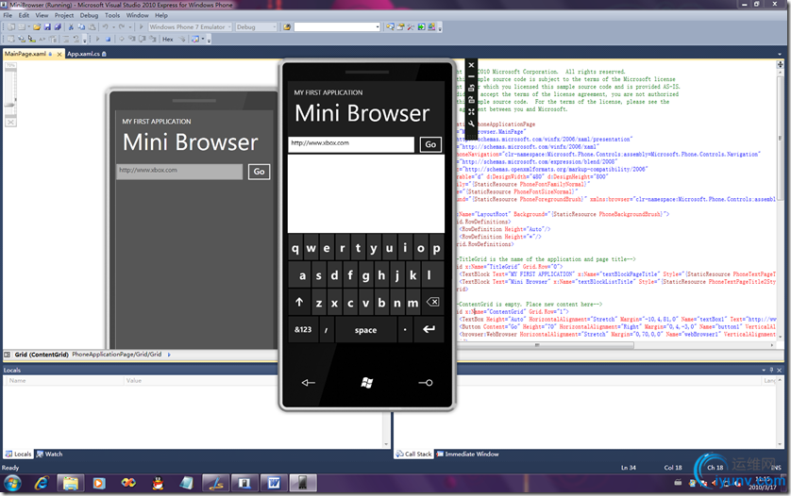Open Windows Phone 7 Emulator target dropdown
Image resolution: width=791 pixels, height=496 pixels.
(228, 27)
